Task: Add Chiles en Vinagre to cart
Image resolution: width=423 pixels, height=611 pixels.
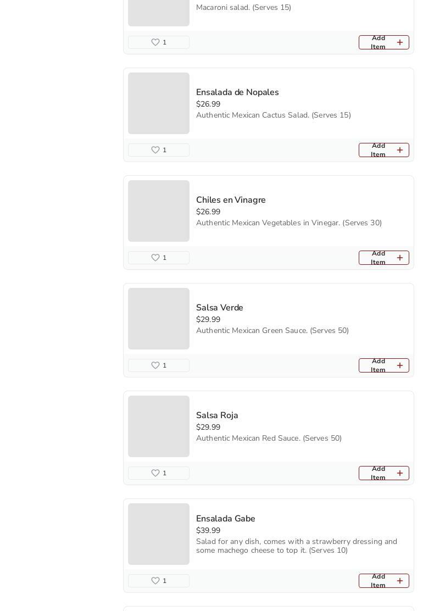Action: (x=383, y=258)
